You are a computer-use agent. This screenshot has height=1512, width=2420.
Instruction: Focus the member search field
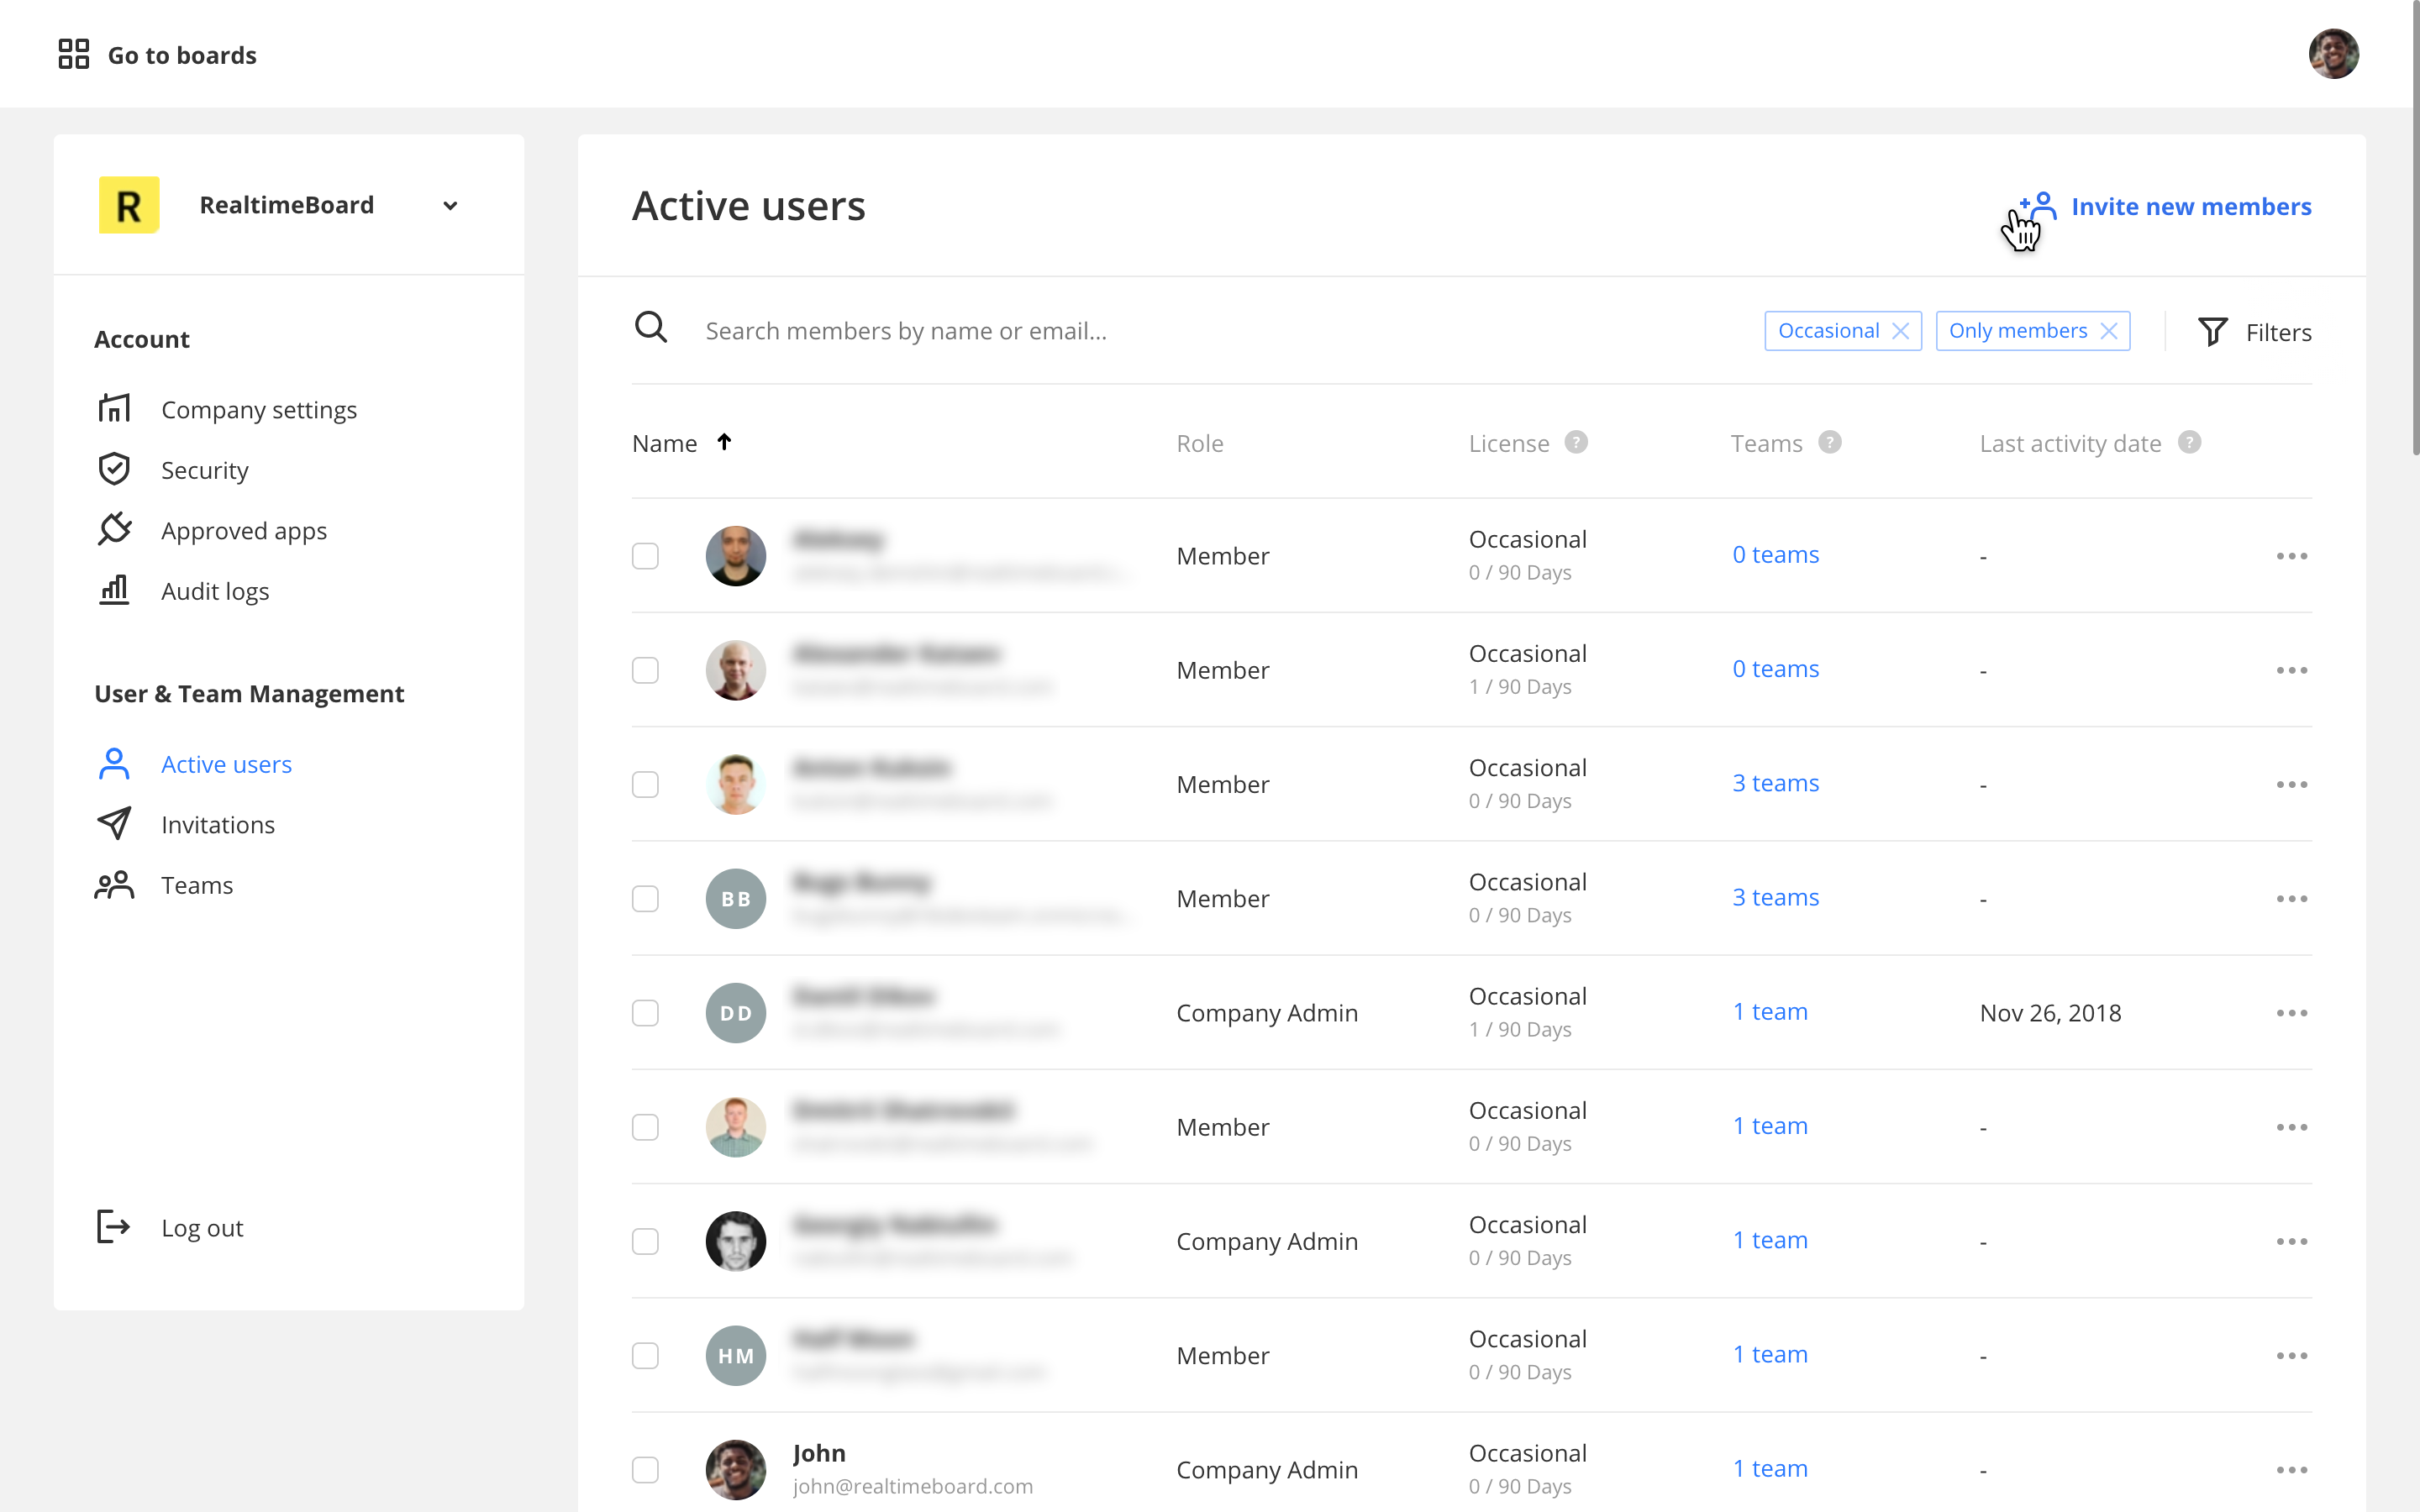(x=1100, y=331)
